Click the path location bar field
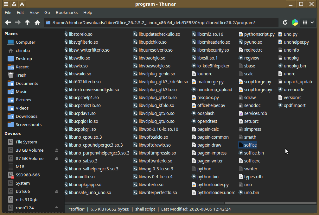The height and width of the screenshot is (215, 319). (x=161, y=22)
